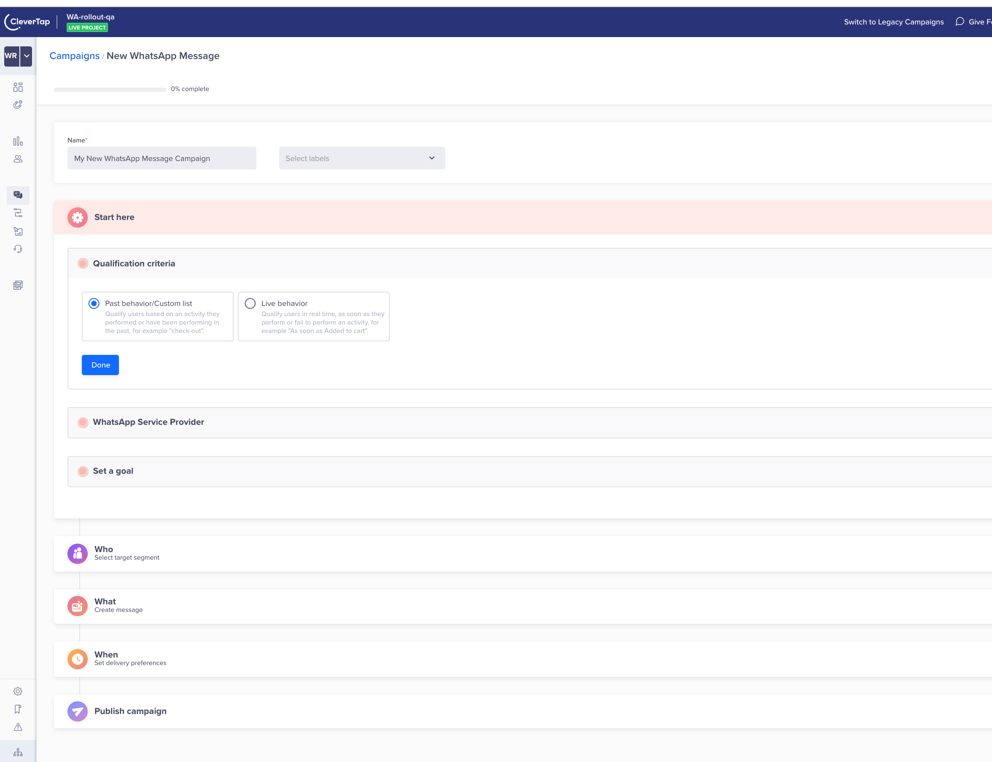This screenshot has width=992, height=762.
Task: Click the organization hierarchy icon at bottom
Action: tap(18, 752)
